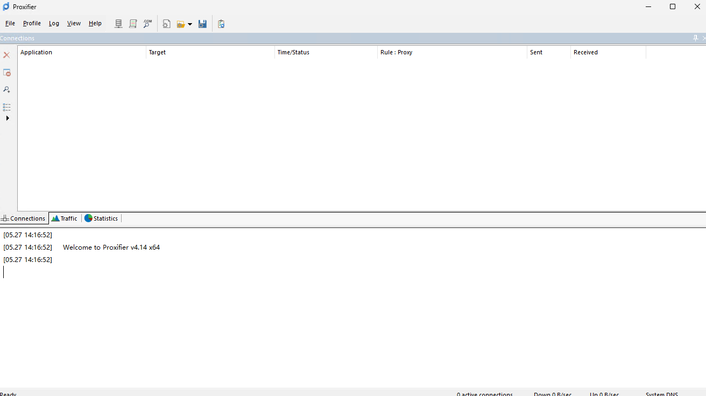
Task: Click the magnifier-plus side toolbar icon
Action: (7, 90)
